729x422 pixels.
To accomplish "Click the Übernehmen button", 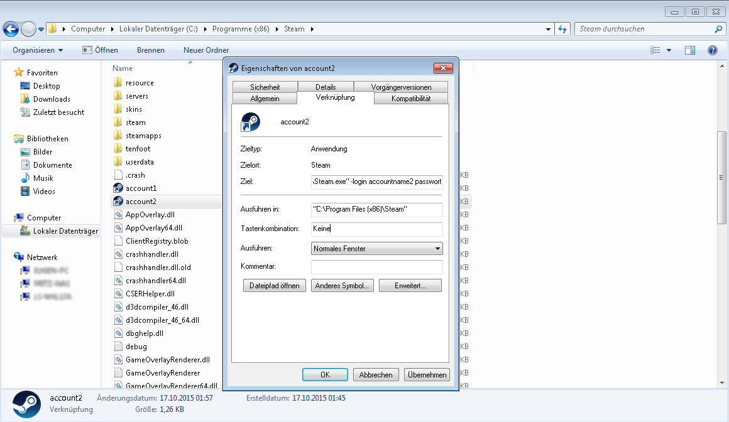I will point(427,375).
